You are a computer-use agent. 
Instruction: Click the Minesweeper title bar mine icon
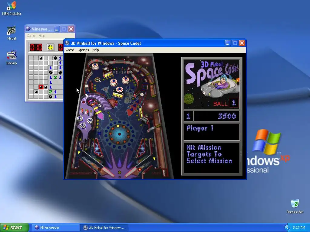[28, 29]
